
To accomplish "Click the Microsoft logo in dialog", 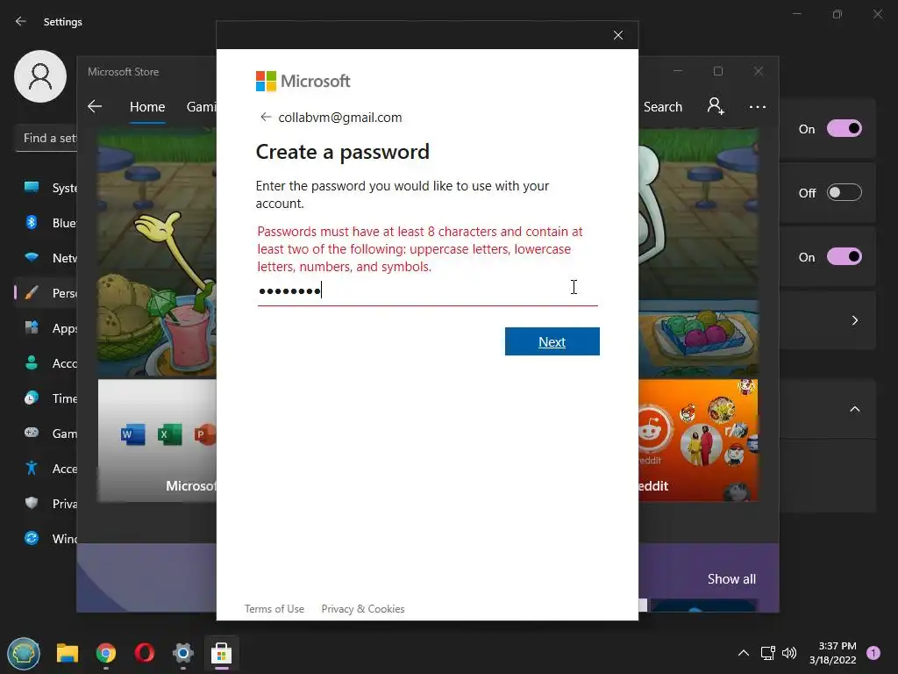I will click(x=303, y=82).
